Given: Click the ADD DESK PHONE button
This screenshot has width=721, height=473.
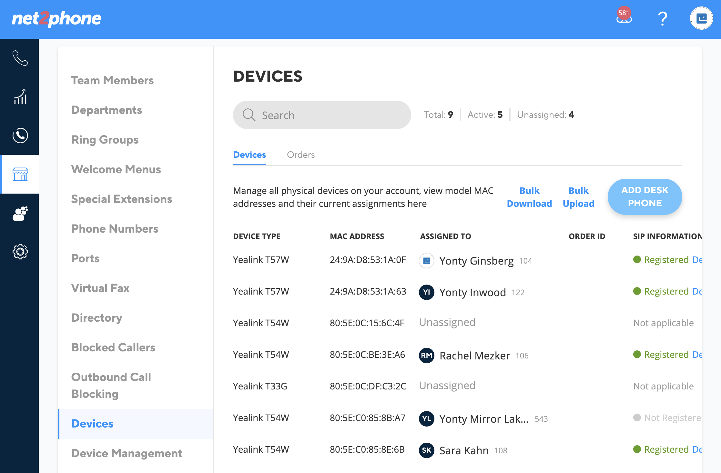Looking at the screenshot, I should click(x=645, y=197).
